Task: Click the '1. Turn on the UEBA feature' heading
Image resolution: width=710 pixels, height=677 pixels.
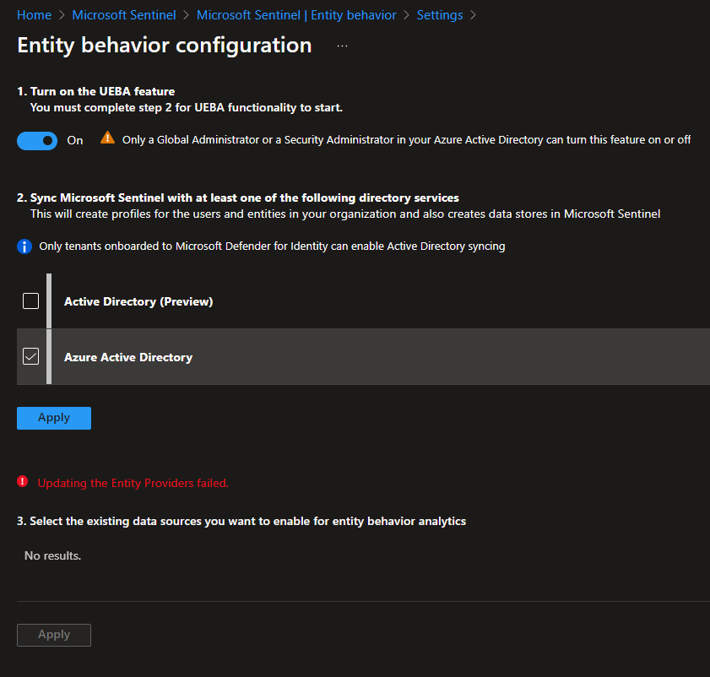Action: tap(96, 91)
